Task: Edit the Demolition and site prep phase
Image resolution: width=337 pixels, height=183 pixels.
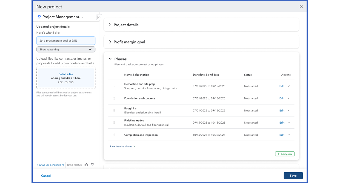Action: tap(282, 86)
